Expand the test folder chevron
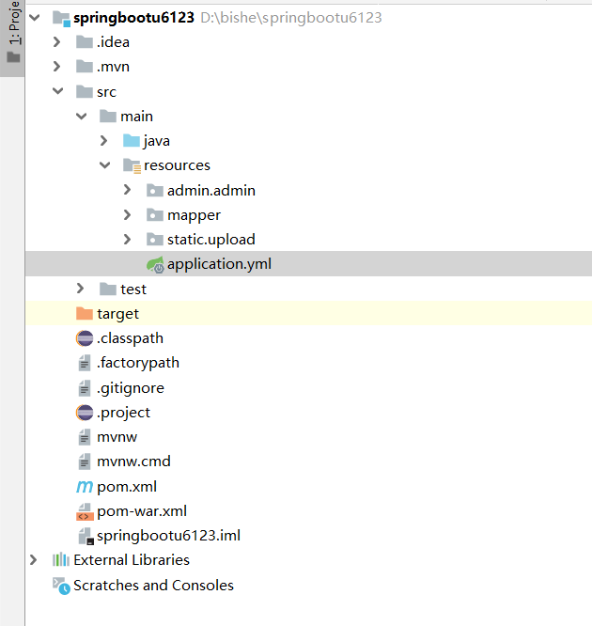 [x=81, y=290]
